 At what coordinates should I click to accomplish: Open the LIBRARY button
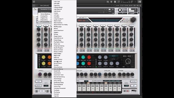pos(39,85)
